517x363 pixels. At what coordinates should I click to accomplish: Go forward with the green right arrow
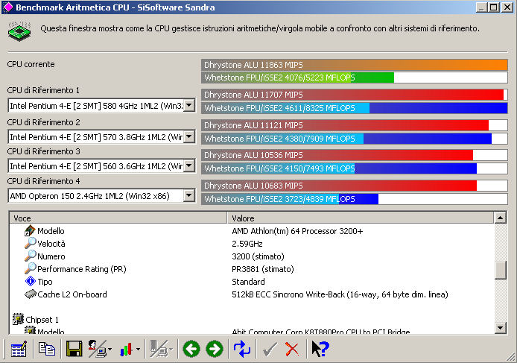[215, 349]
